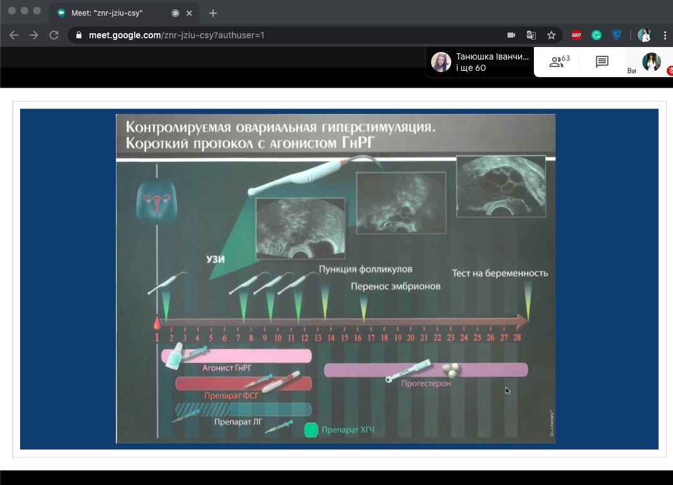Open the Chrome profile avatar menu

pyautogui.click(x=644, y=35)
